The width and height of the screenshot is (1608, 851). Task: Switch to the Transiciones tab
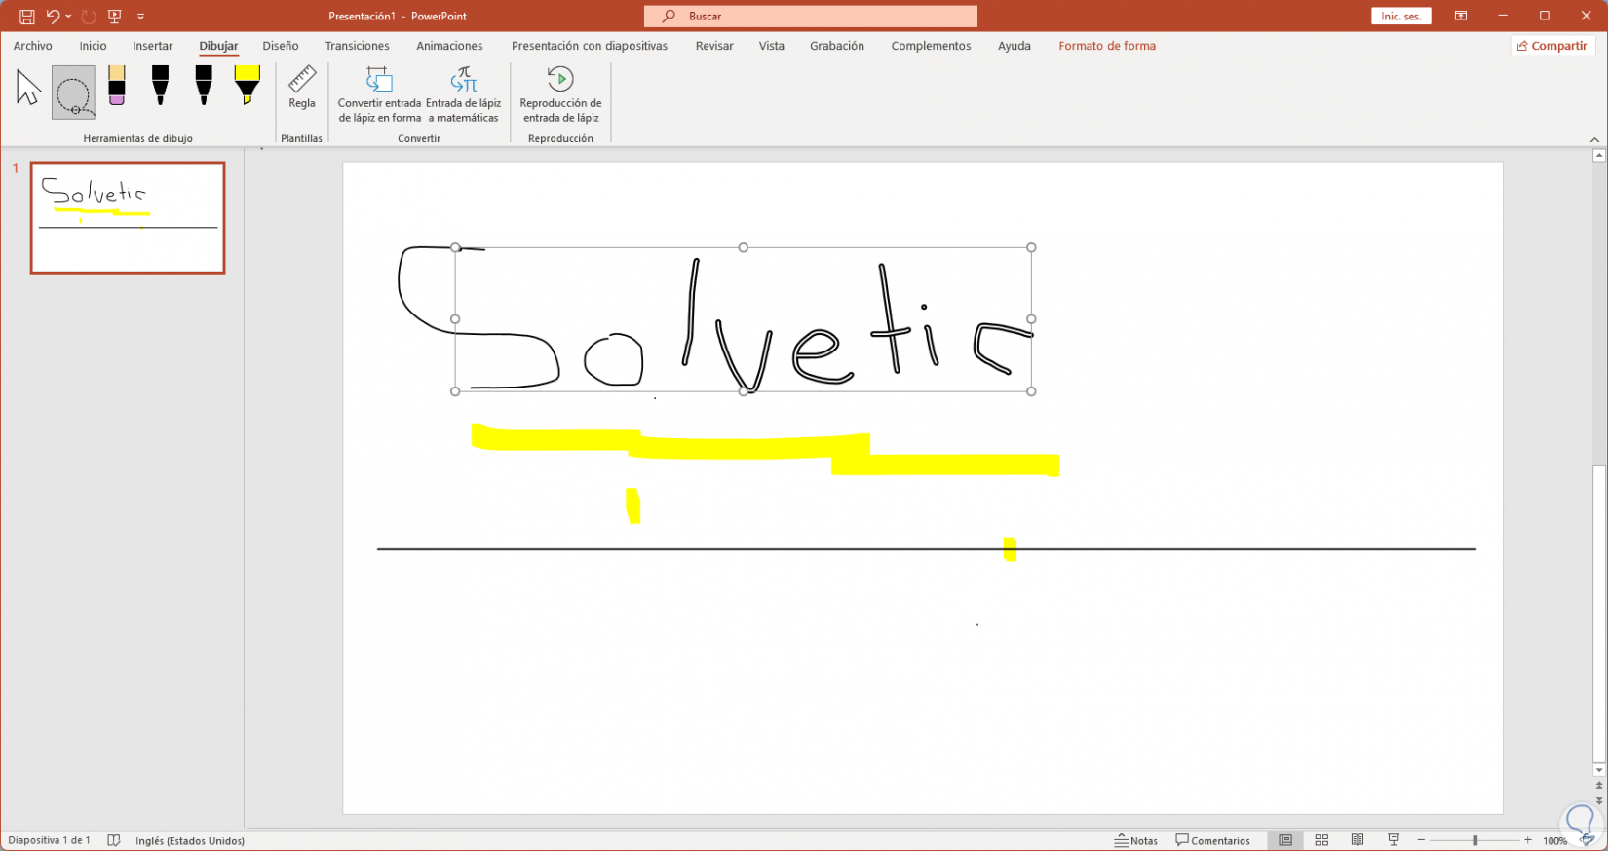358,46
